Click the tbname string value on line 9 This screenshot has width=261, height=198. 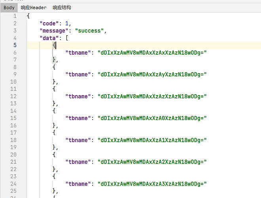[x=152, y=74]
